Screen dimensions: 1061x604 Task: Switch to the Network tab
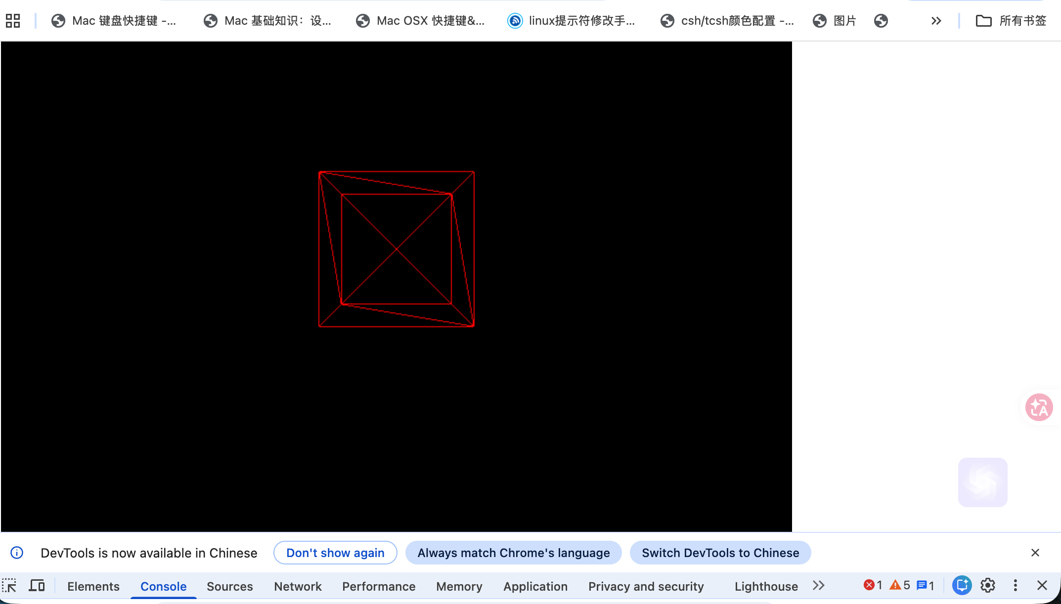point(298,586)
